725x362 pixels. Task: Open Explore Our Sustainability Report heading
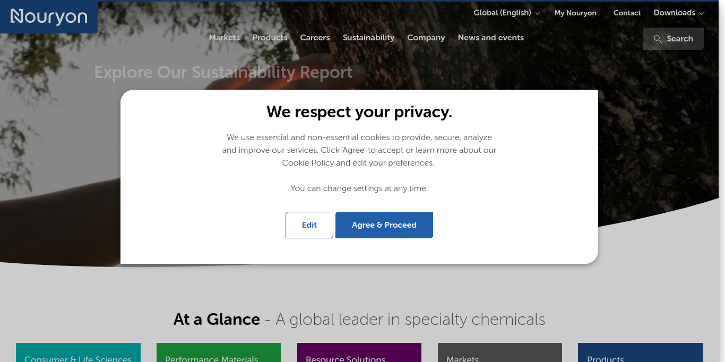[x=223, y=72]
